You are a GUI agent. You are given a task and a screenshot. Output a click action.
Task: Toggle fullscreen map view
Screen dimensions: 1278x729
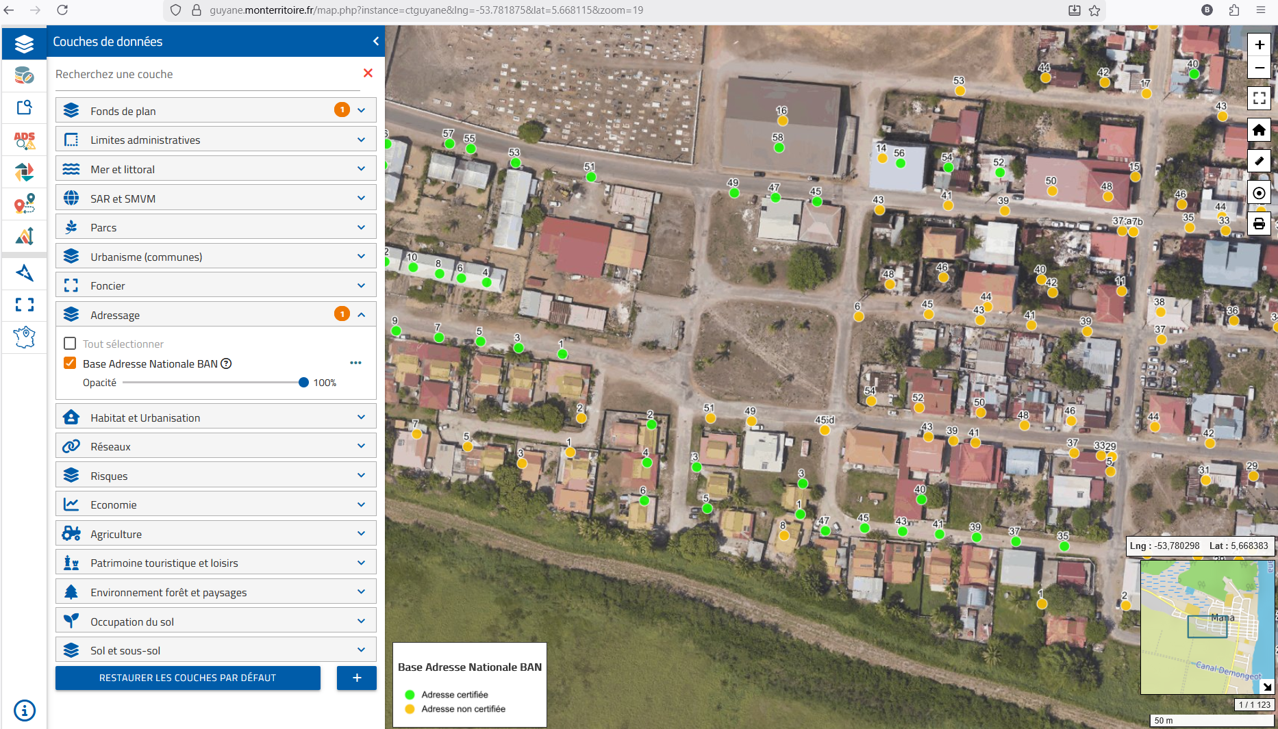click(1259, 98)
